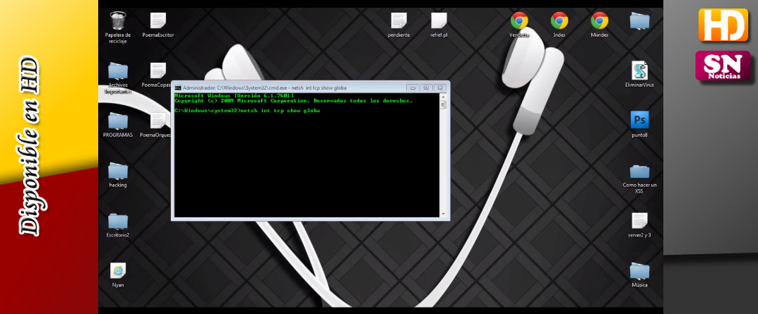Select the PoemaCopas text file icon
Screen dimensions: 758x314
(x=158, y=71)
